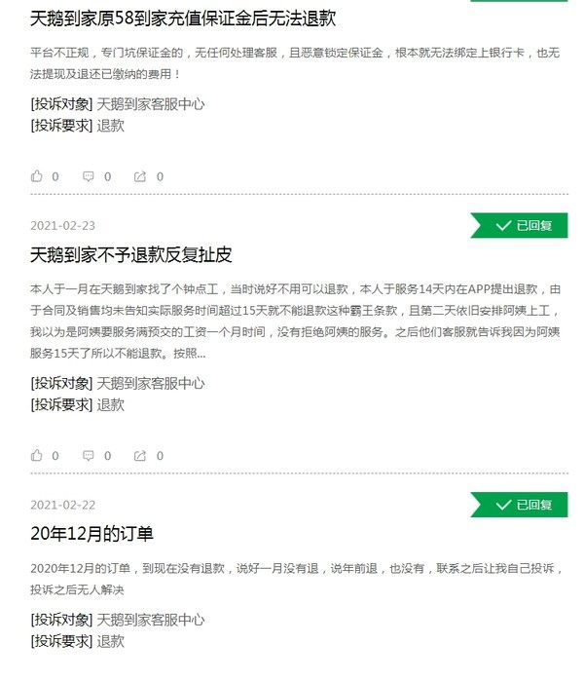Viewport: 584px width, 682px height.
Task: Like the 不予退款反复扯皮 complaint
Action: [x=37, y=455]
